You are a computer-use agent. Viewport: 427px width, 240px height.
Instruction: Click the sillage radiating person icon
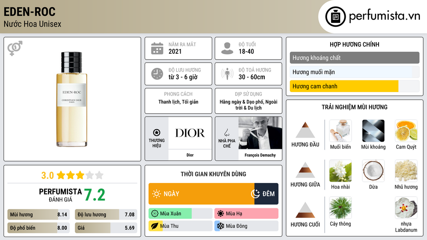tap(227, 74)
